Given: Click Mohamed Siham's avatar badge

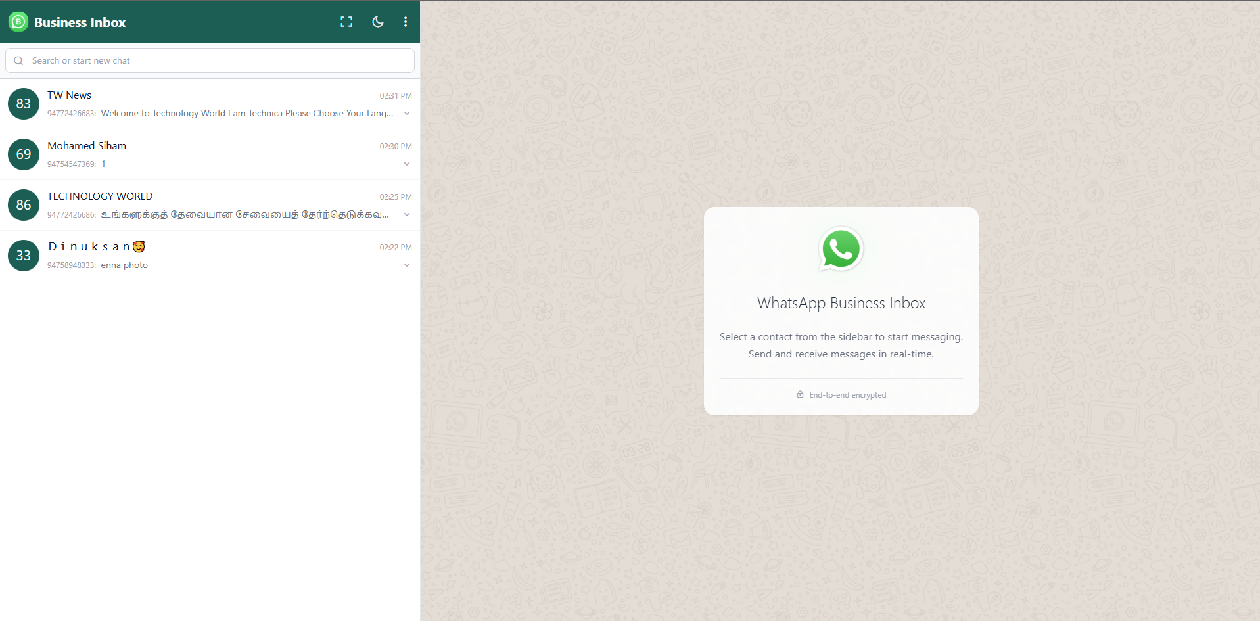Looking at the screenshot, I should point(23,154).
